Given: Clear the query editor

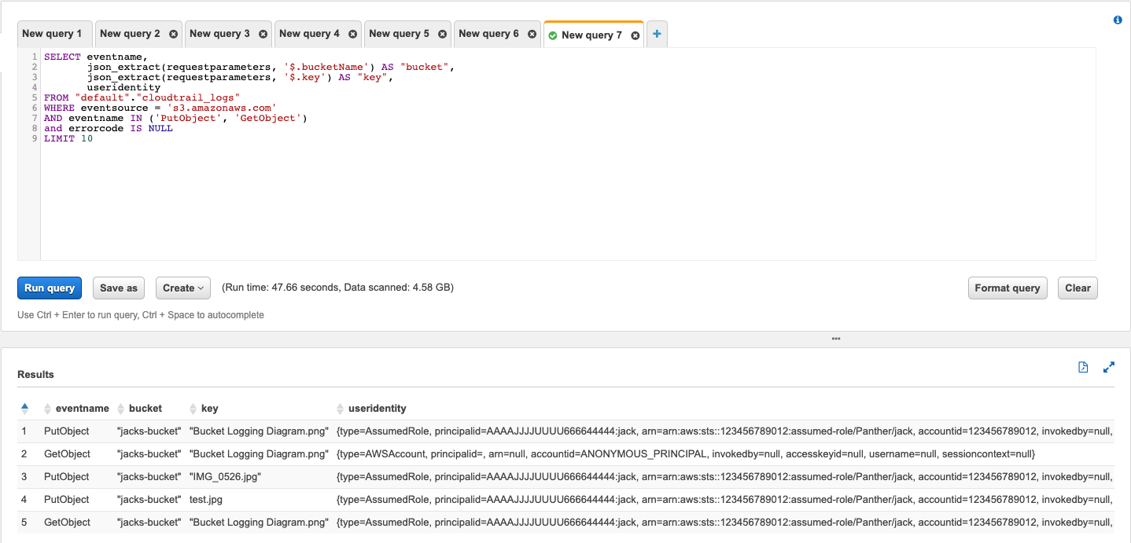Looking at the screenshot, I should point(1078,288).
